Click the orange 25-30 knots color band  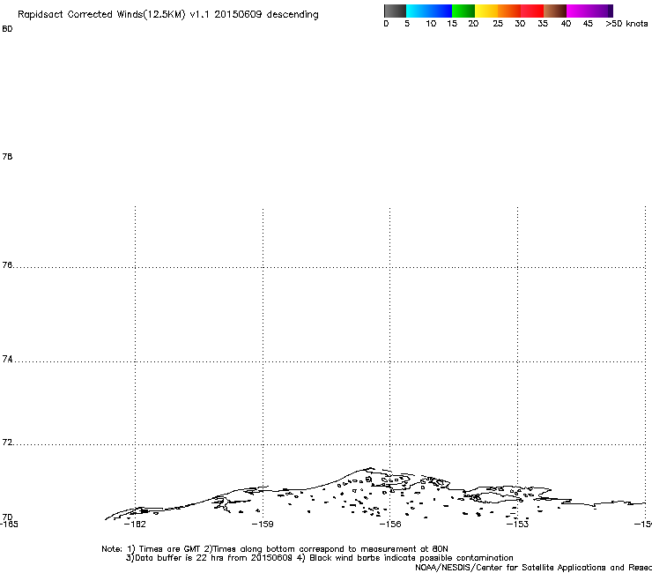tap(509, 11)
